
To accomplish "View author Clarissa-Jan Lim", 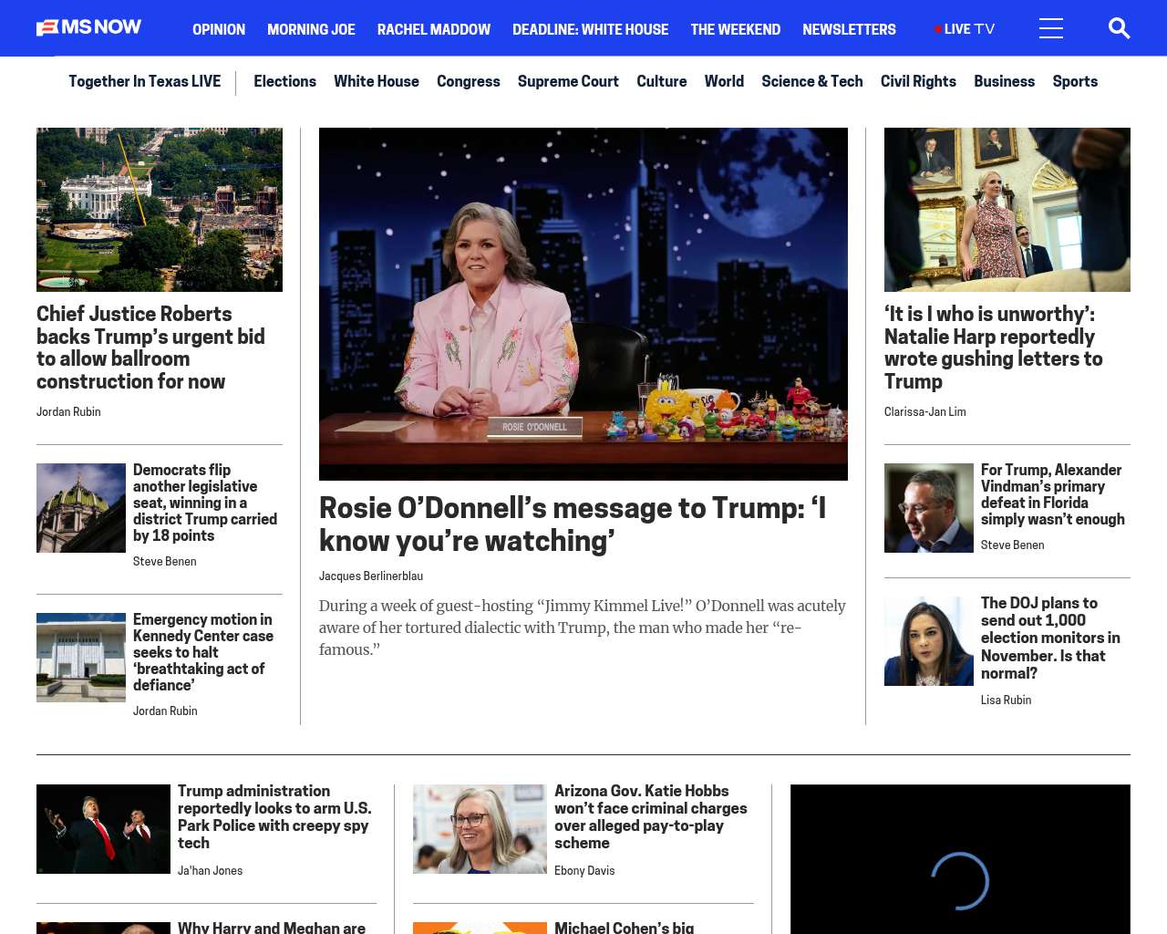I will tap(924, 412).
